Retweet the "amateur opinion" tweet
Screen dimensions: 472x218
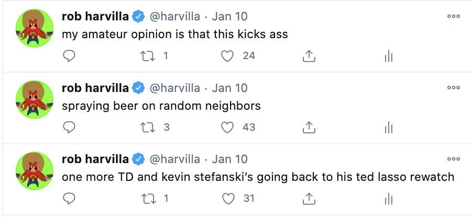point(149,56)
